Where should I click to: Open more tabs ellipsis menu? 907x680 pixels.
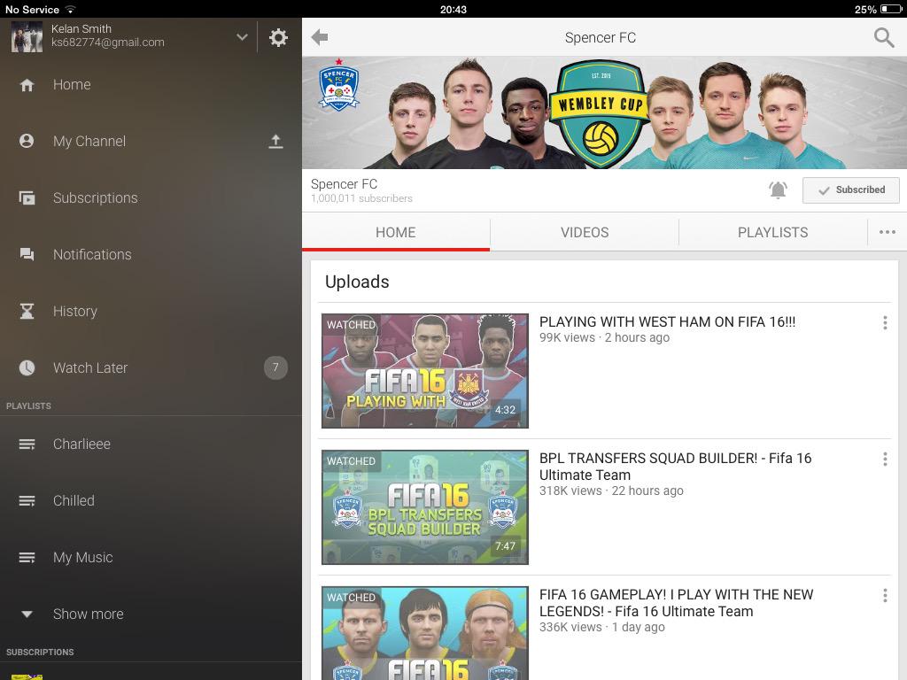click(888, 233)
